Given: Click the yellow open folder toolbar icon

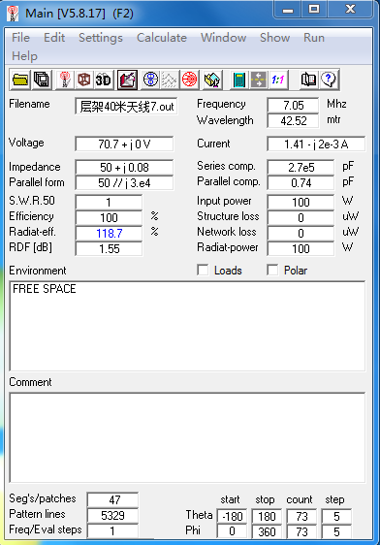Looking at the screenshot, I should (x=20, y=80).
